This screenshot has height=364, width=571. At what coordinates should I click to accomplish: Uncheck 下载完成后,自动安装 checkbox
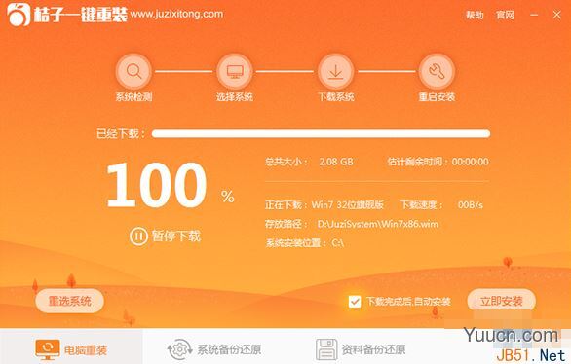[355, 302]
